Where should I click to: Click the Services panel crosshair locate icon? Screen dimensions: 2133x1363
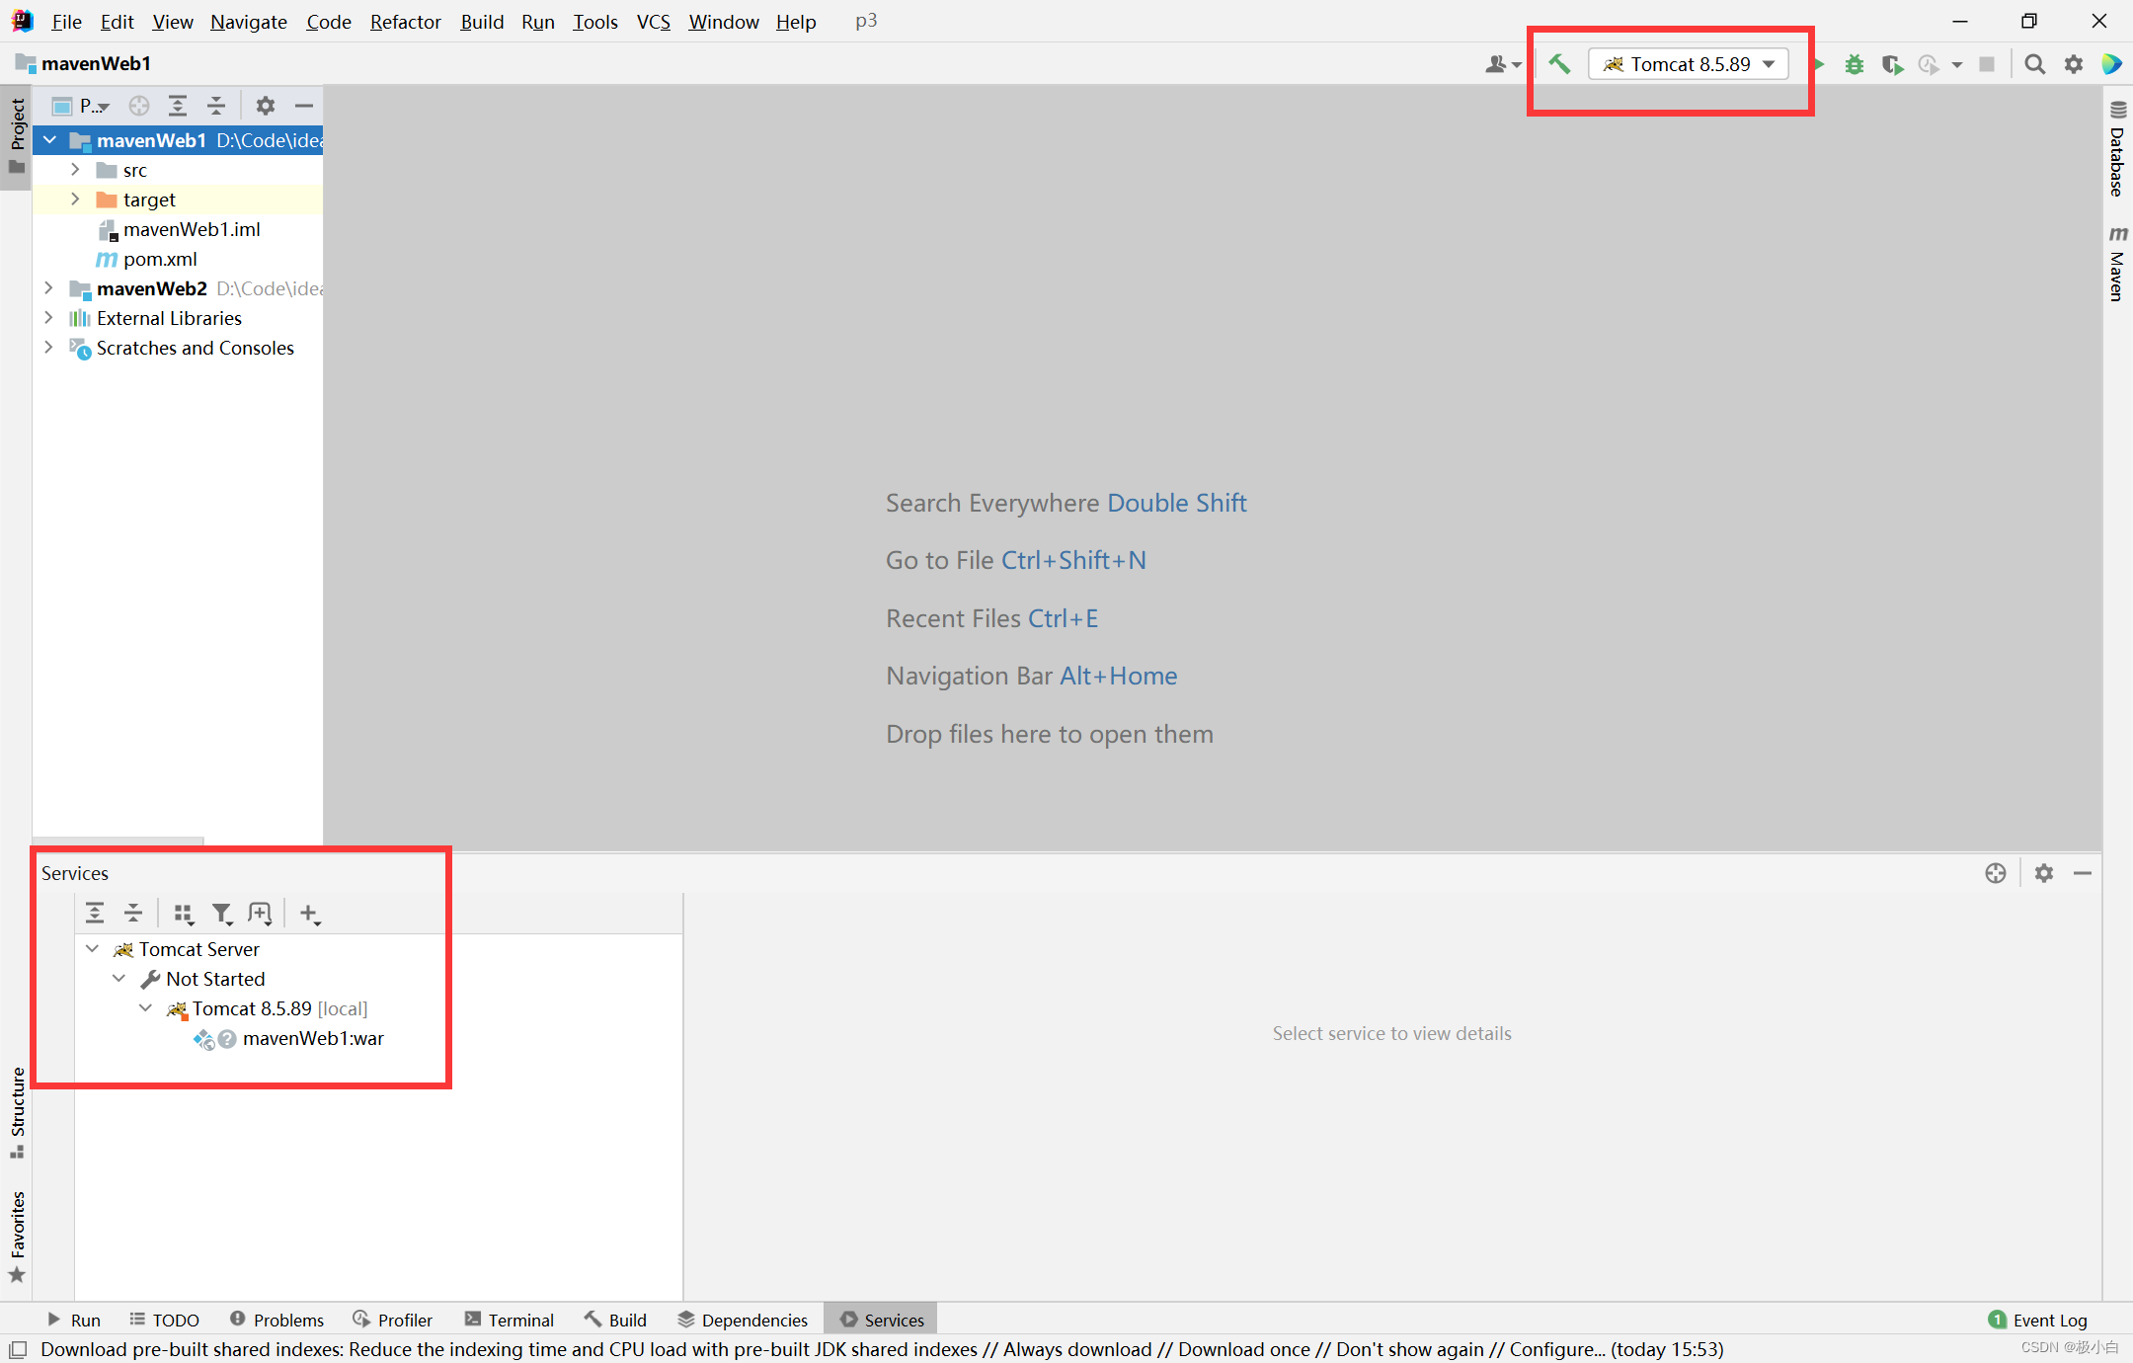pyautogui.click(x=1996, y=873)
